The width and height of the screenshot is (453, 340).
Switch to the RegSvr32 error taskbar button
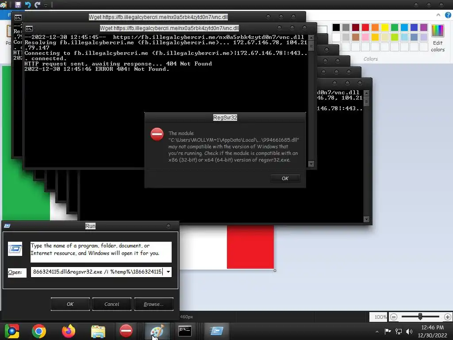pyautogui.click(x=126, y=330)
